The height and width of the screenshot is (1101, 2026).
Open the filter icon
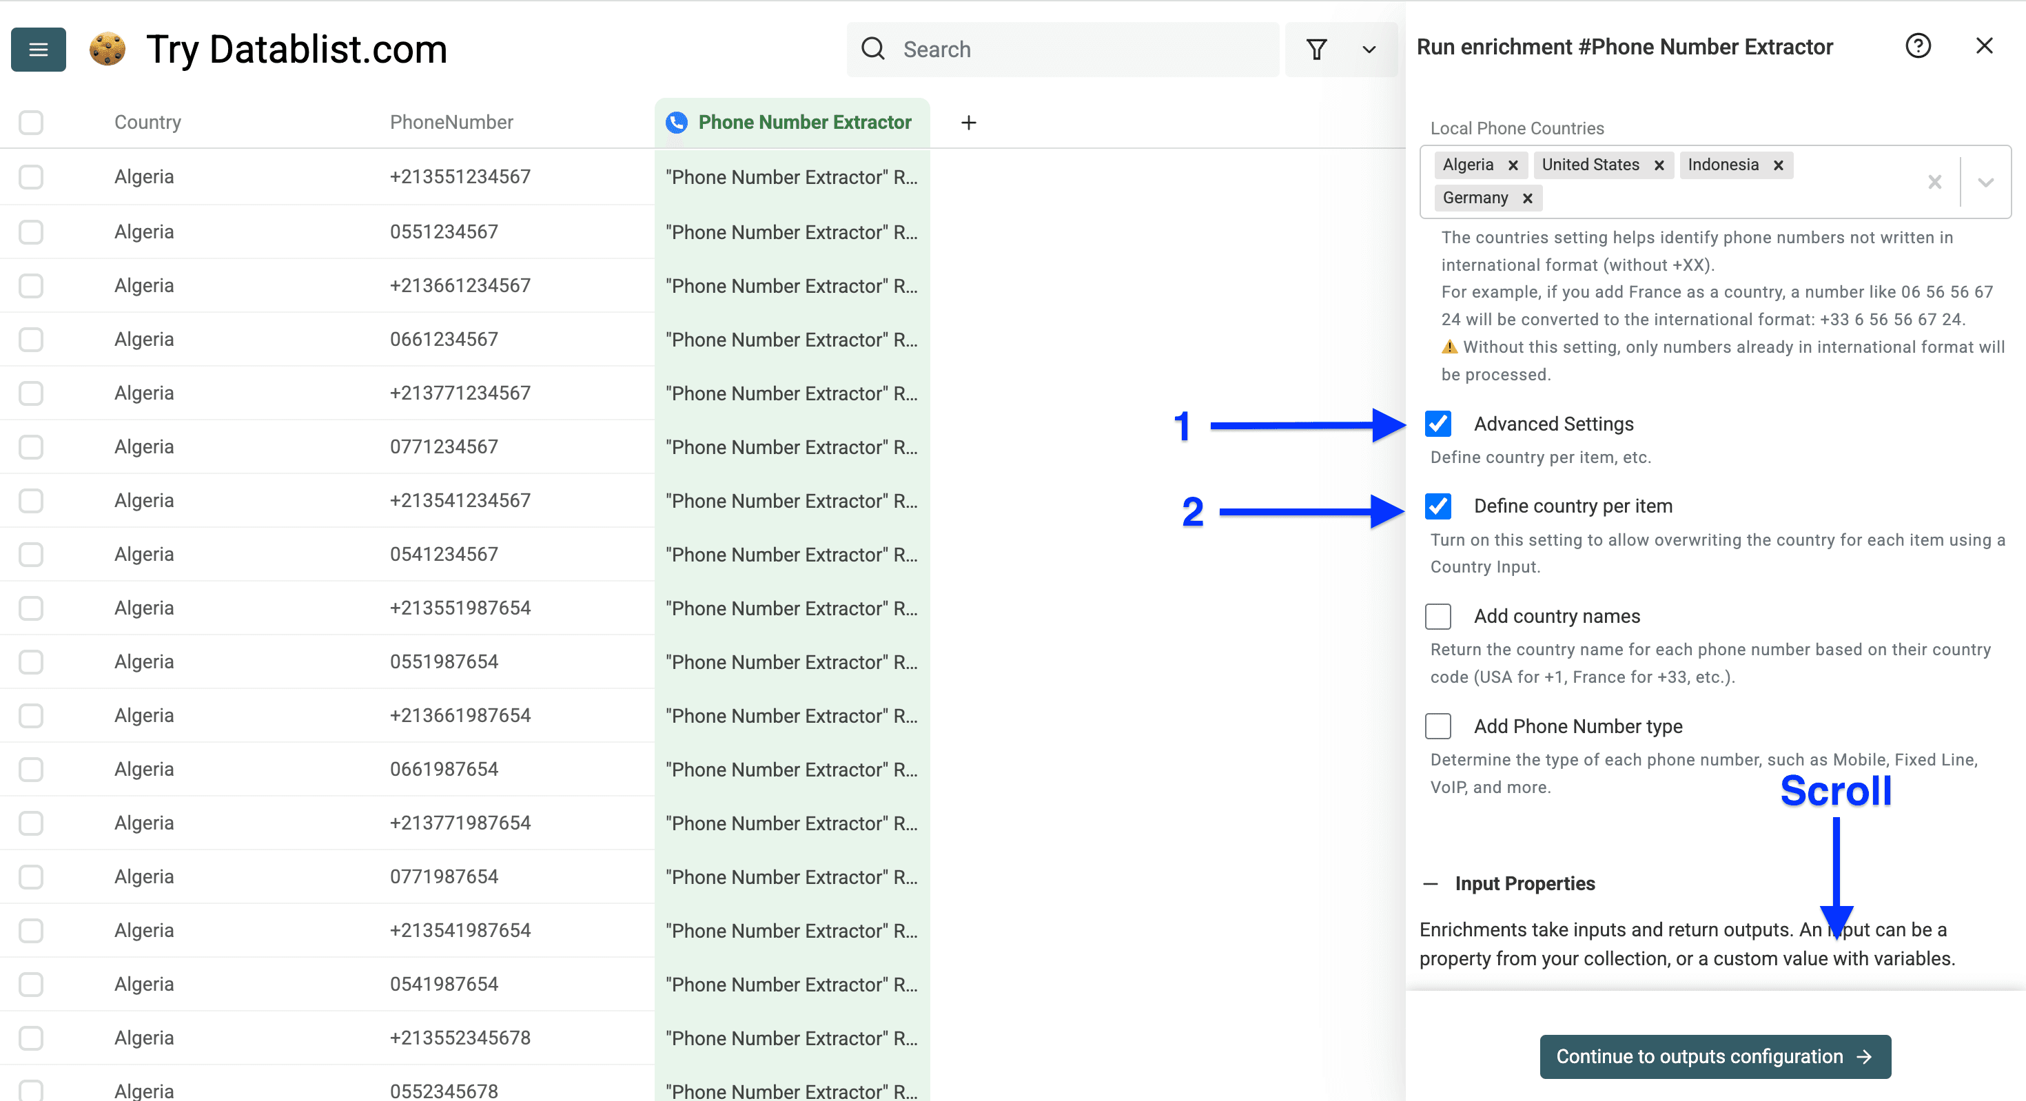coord(1318,49)
